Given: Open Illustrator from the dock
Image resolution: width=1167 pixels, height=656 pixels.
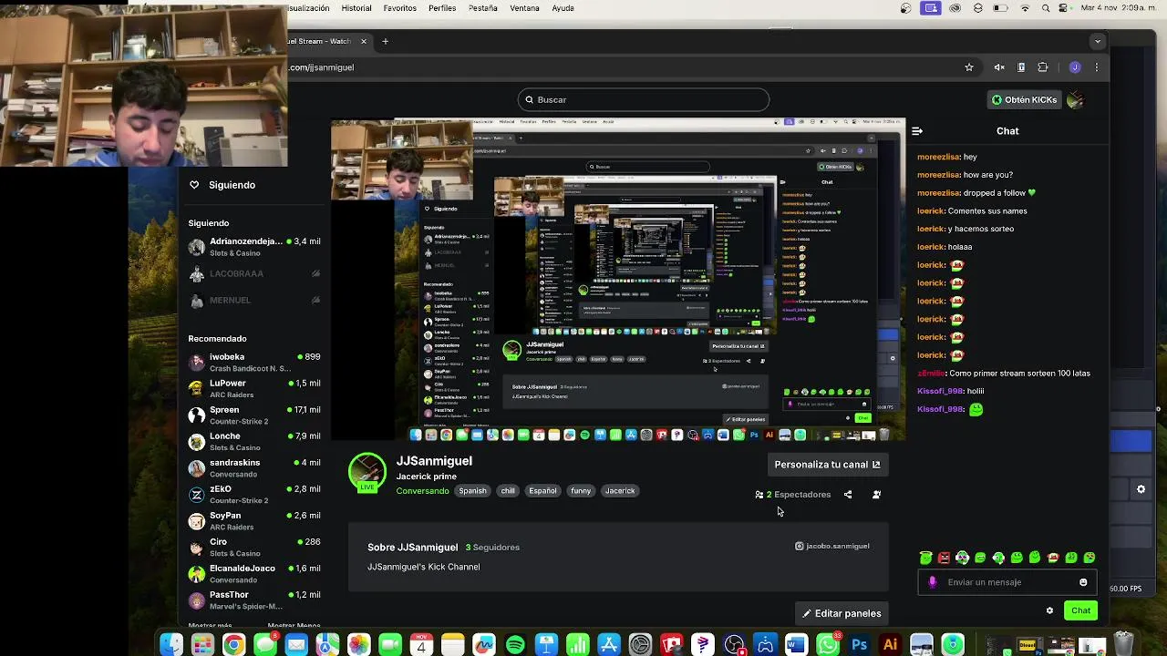Looking at the screenshot, I should 891,645.
